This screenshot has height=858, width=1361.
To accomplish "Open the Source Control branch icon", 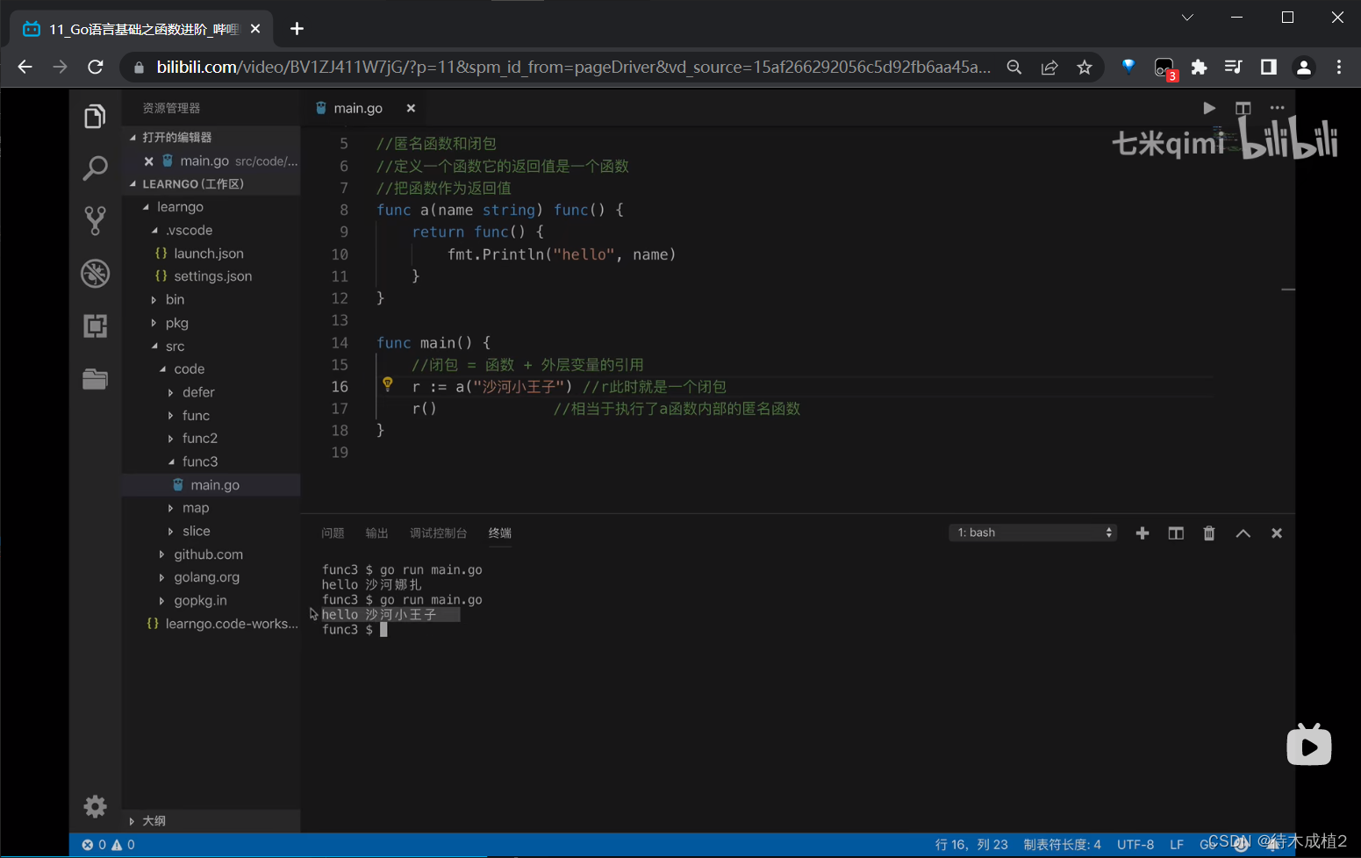I will (x=95, y=220).
